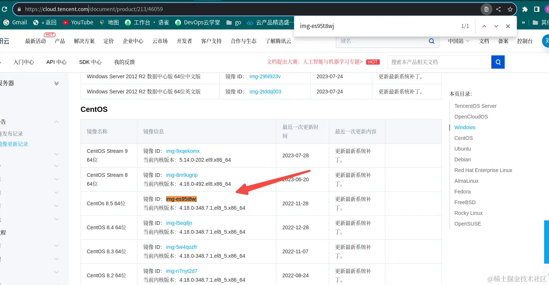Jump to FreeBSD in page contents
The image size is (549, 285).
tap(465, 202)
